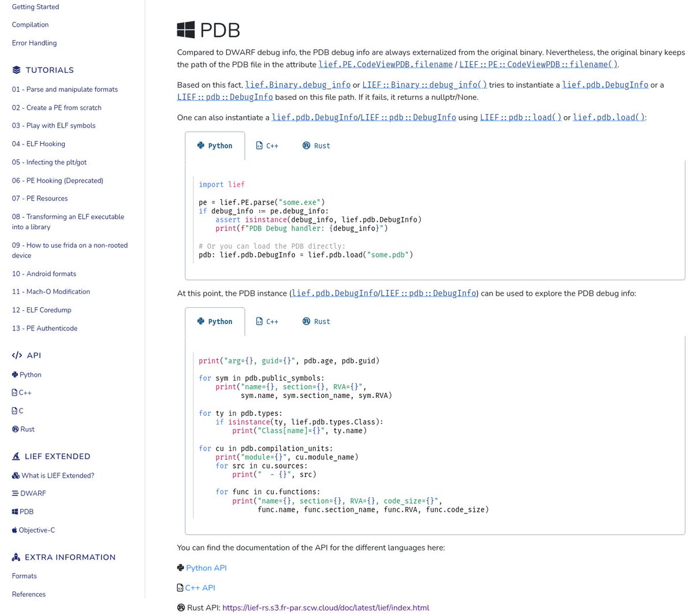Open tutorial 12 ELF Coredump
This screenshot has height=614, width=693.
click(42, 310)
